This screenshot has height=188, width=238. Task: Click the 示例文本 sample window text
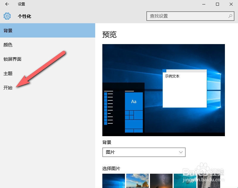pos(172,76)
